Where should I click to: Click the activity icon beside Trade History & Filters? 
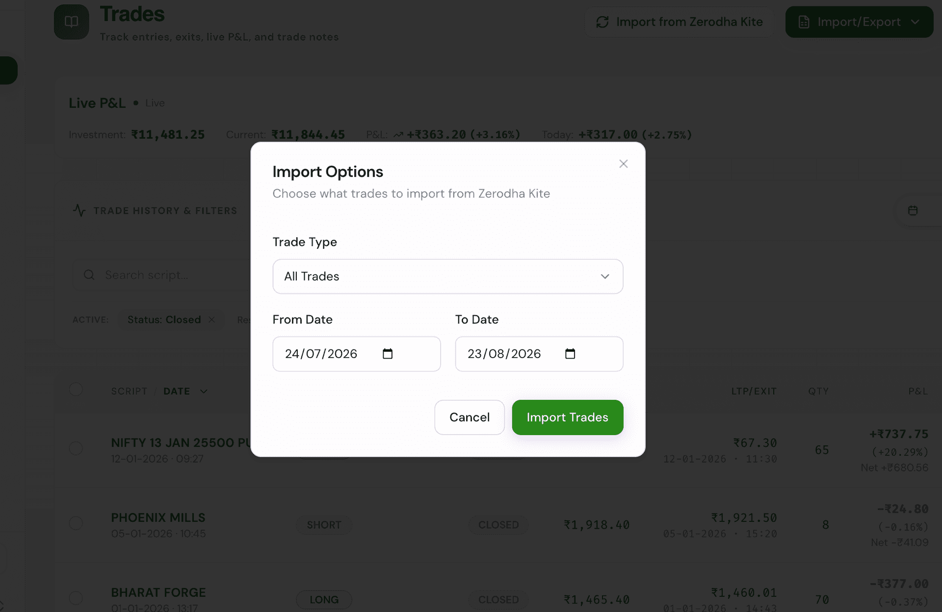pyautogui.click(x=79, y=211)
